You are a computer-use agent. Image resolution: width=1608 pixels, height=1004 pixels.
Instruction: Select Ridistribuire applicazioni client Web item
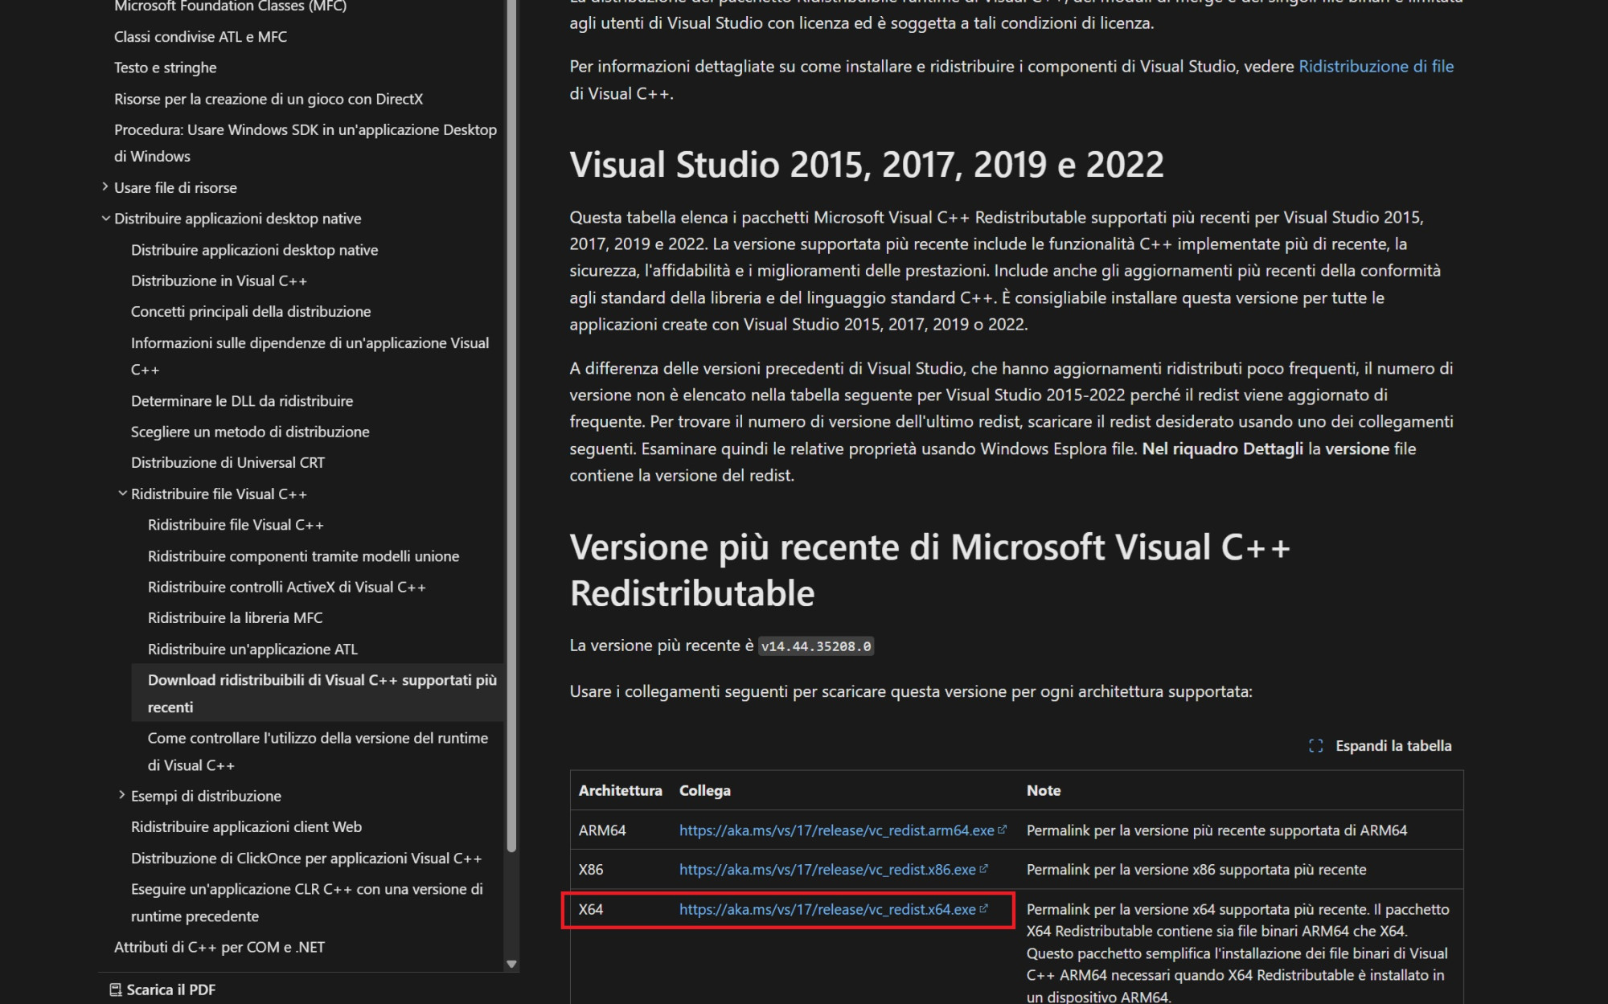click(x=246, y=826)
